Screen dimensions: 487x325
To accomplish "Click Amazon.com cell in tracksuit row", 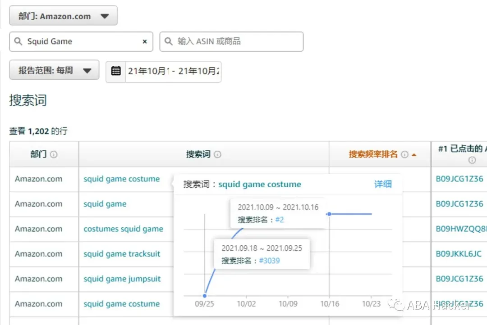I will pos(38,254).
